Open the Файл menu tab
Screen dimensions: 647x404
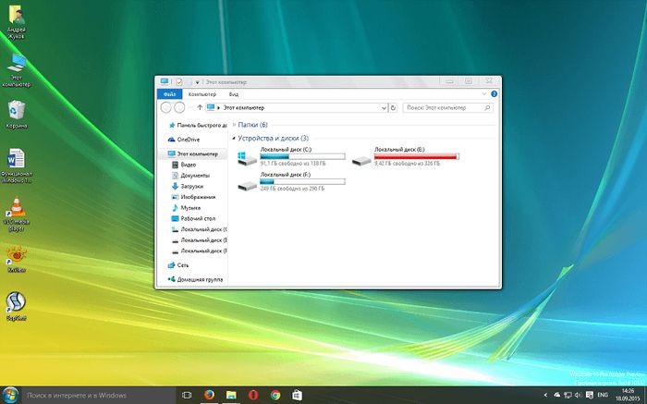pos(168,93)
